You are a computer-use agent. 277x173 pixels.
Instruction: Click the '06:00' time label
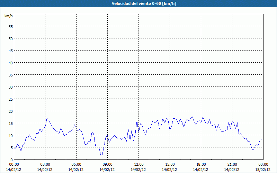click(76, 165)
